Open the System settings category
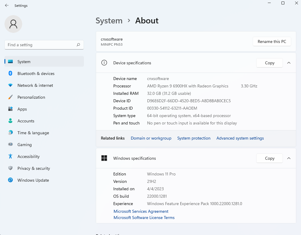 [44, 62]
